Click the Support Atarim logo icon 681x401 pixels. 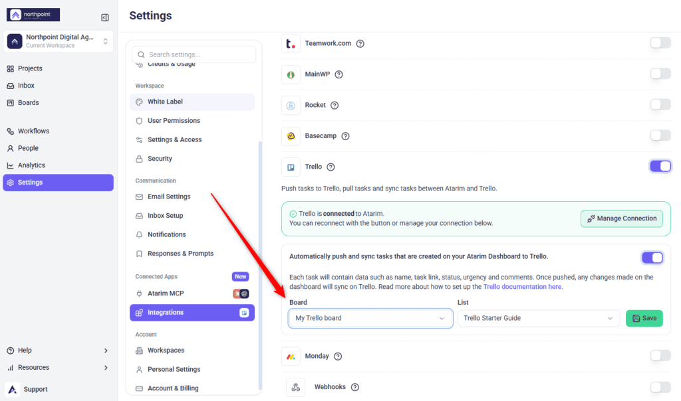(x=13, y=389)
